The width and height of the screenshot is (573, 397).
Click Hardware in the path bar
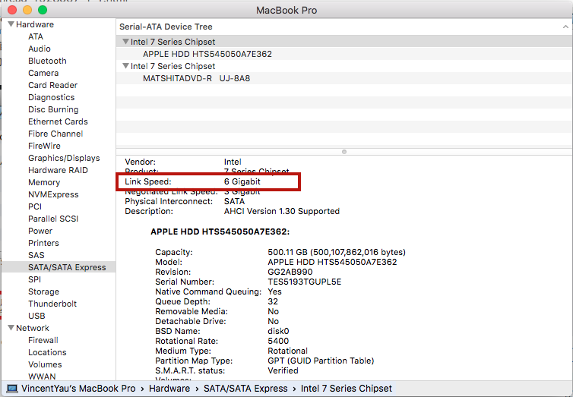[x=169, y=389]
